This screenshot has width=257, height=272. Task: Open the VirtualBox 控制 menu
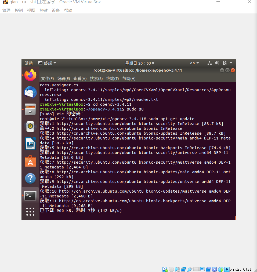click(19, 10)
